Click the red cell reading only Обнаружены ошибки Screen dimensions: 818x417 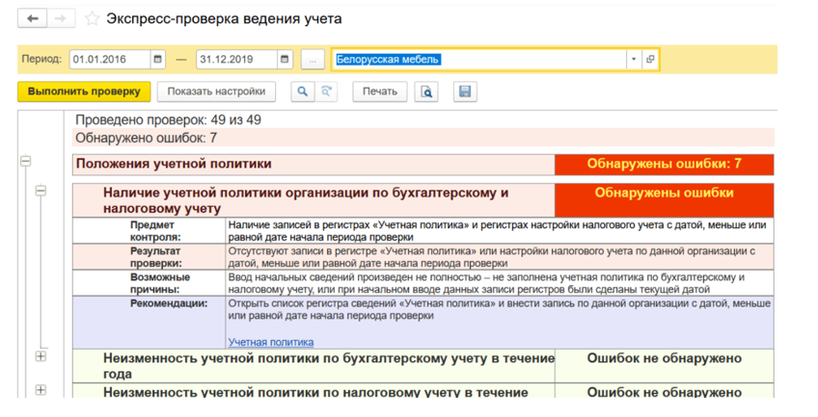[x=664, y=200]
